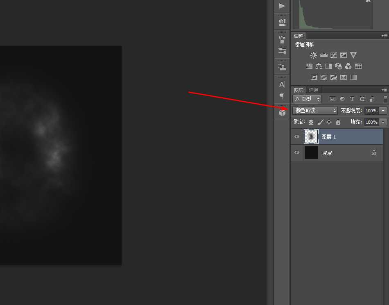Lock the layer position

pyautogui.click(x=329, y=122)
